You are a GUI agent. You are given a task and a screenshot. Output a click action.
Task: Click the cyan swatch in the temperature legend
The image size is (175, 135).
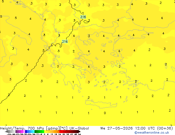click(x=33, y=131)
